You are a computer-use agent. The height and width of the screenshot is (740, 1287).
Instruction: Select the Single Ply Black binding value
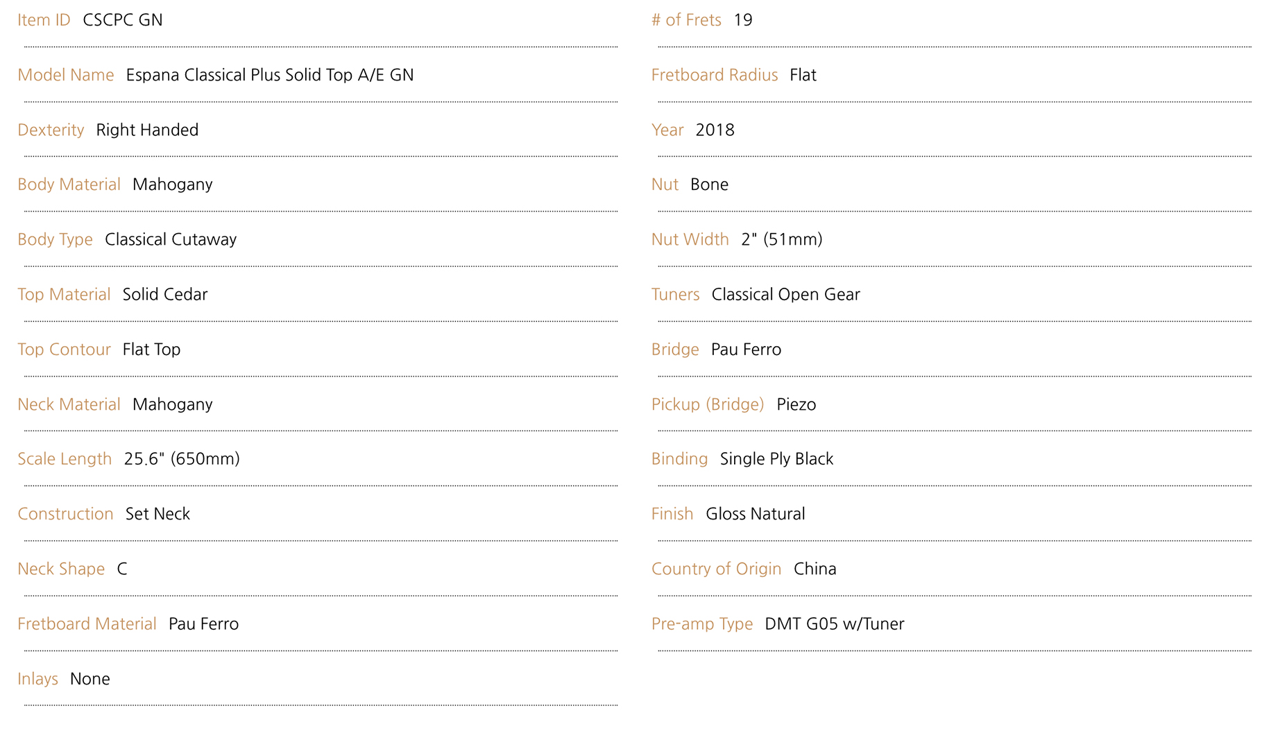(777, 459)
